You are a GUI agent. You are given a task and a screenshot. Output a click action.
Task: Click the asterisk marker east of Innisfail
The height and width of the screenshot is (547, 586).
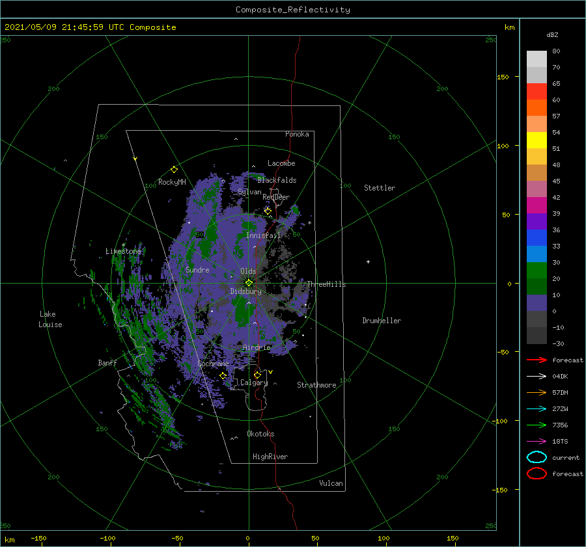pyautogui.click(x=309, y=223)
